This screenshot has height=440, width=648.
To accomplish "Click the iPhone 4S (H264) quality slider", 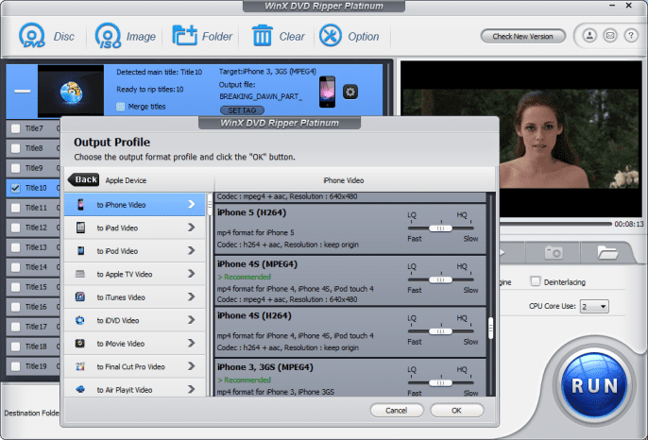I will 440,331.
